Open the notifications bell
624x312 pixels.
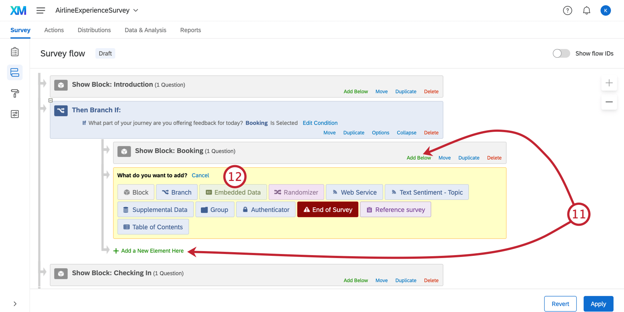point(587,11)
